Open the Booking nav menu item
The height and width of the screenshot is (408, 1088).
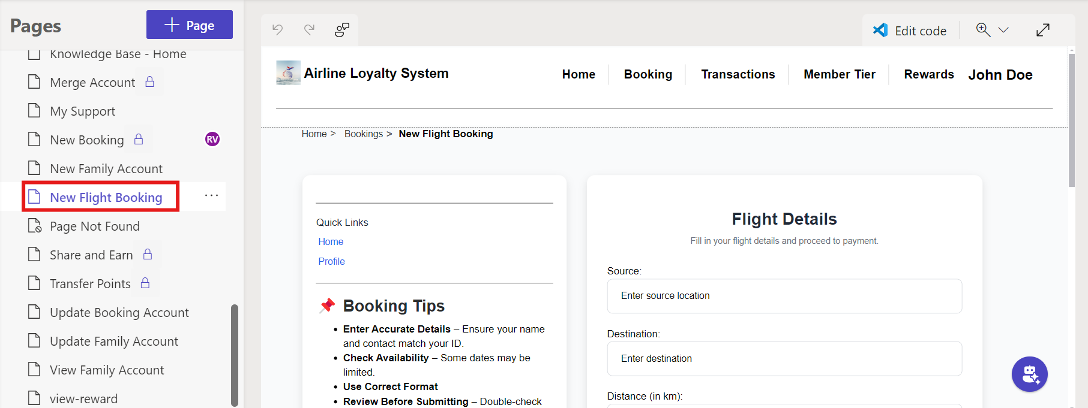pos(648,74)
